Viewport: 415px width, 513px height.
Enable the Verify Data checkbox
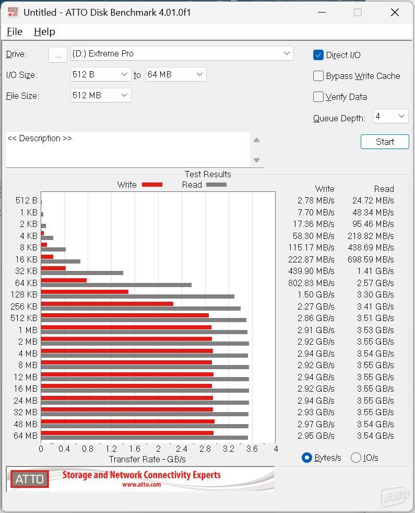click(318, 97)
